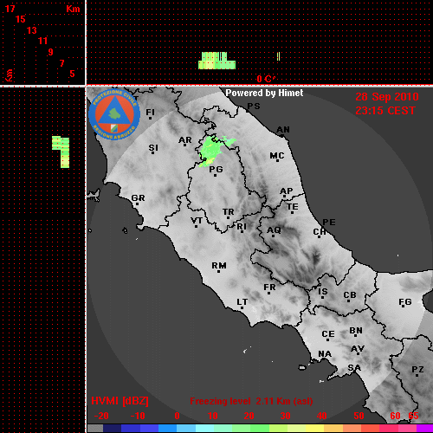Click the RI city label

click(242, 227)
